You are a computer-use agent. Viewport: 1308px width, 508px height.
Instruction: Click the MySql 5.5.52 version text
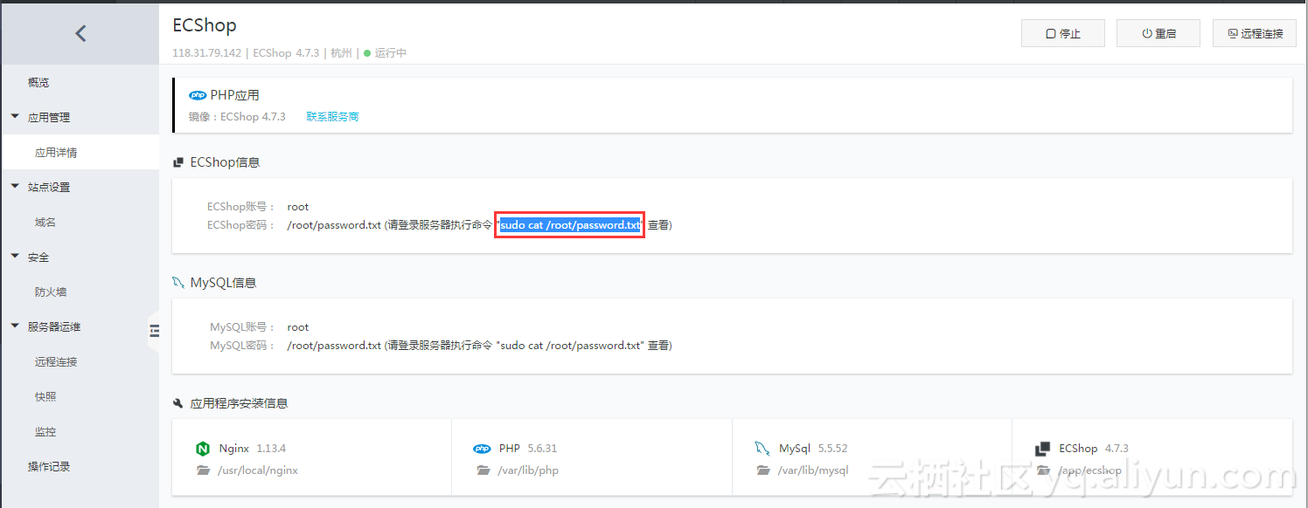pyautogui.click(x=833, y=449)
